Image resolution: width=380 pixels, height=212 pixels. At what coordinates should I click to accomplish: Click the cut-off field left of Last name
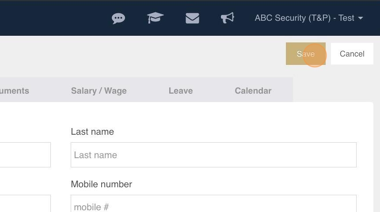point(25,155)
